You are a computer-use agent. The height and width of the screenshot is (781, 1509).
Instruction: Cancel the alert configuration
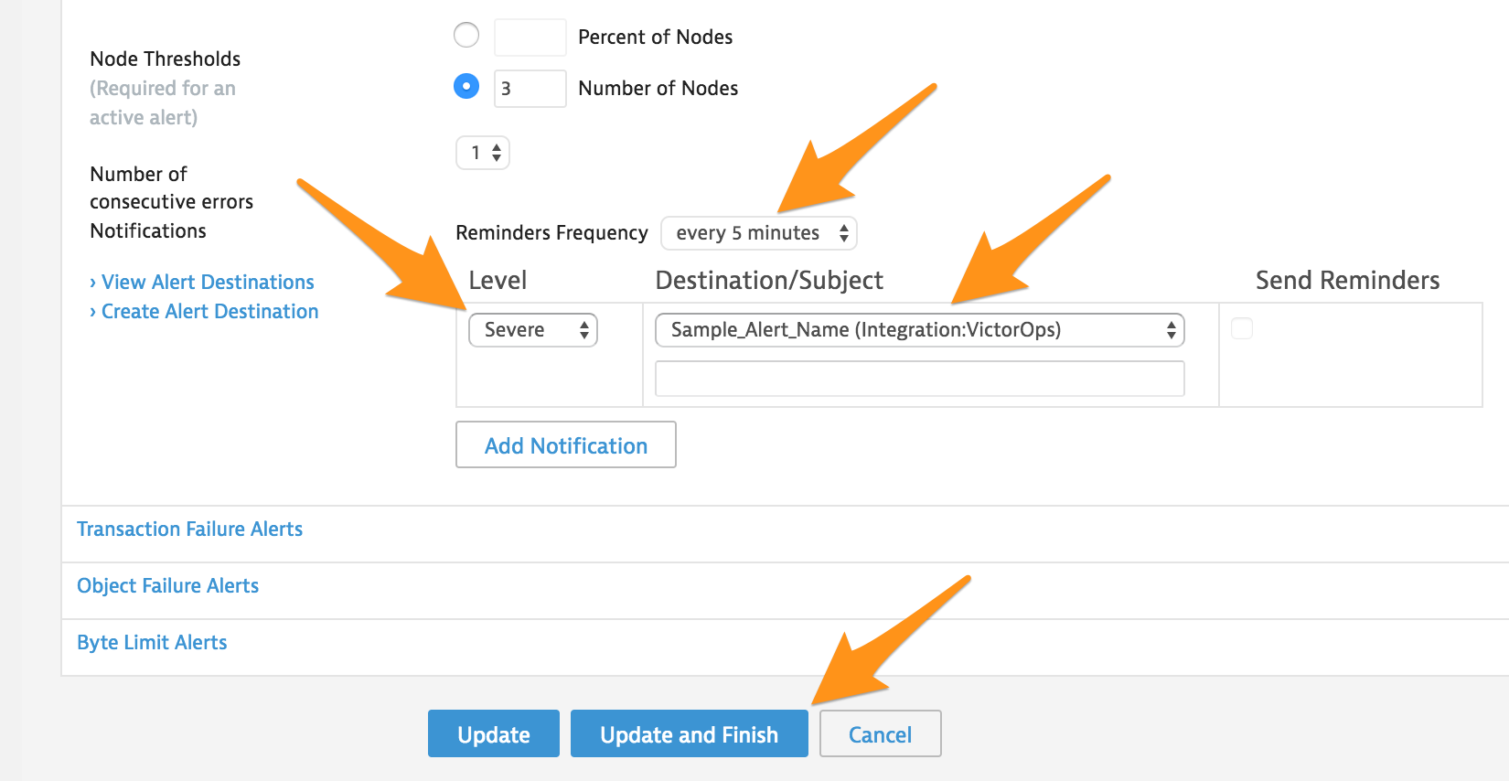[879, 733]
